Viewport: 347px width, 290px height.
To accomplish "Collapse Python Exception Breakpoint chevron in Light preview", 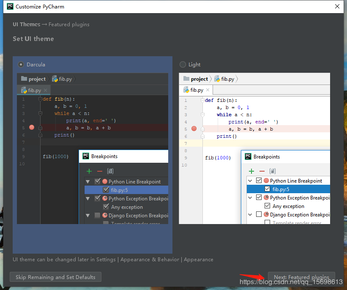I will pyautogui.click(x=250, y=198).
